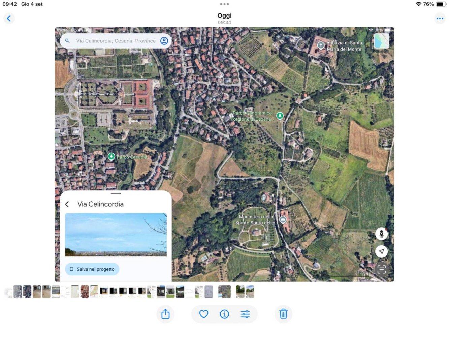Toggle the heart to favorite the photo
The image size is (449, 337).
[x=203, y=314]
